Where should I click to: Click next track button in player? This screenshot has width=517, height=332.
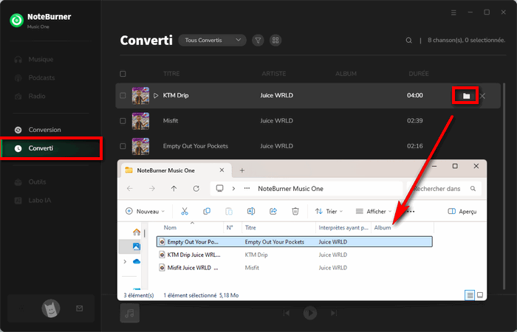coord(334,313)
